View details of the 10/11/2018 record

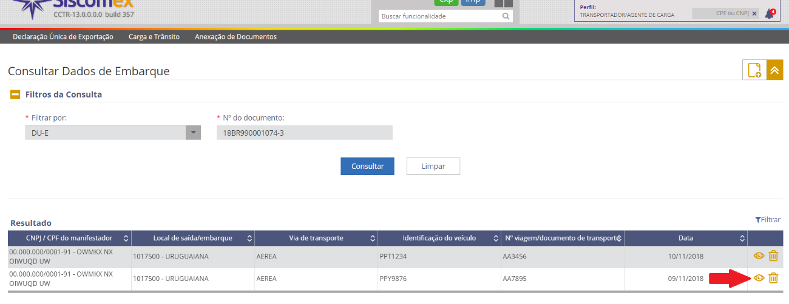[758, 256]
